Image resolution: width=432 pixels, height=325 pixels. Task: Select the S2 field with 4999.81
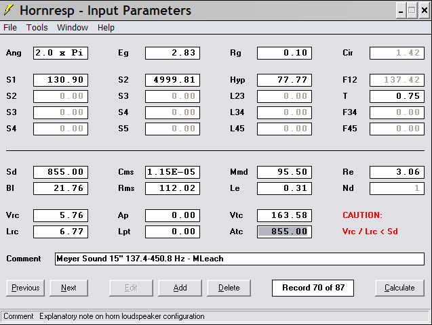coord(172,80)
